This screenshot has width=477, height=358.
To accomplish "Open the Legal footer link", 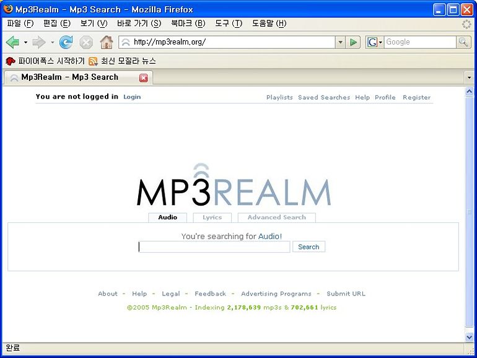I will pos(170,294).
